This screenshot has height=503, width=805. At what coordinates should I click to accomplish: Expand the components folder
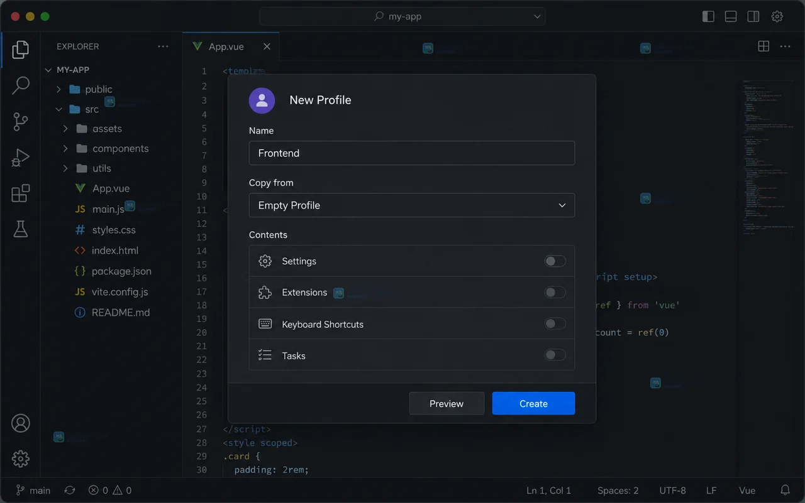[x=65, y=149]
